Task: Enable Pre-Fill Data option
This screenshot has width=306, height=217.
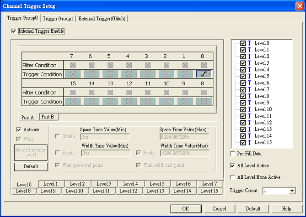Action: tap(232, 154)
